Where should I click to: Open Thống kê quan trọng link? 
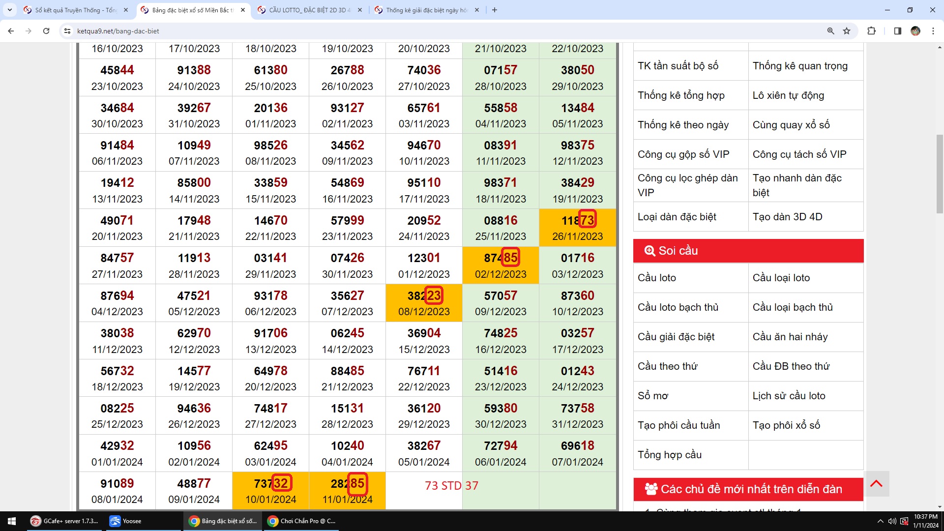pyautogui.click(x=800, y=66)
